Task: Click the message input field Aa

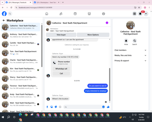Action: point(83,107)
